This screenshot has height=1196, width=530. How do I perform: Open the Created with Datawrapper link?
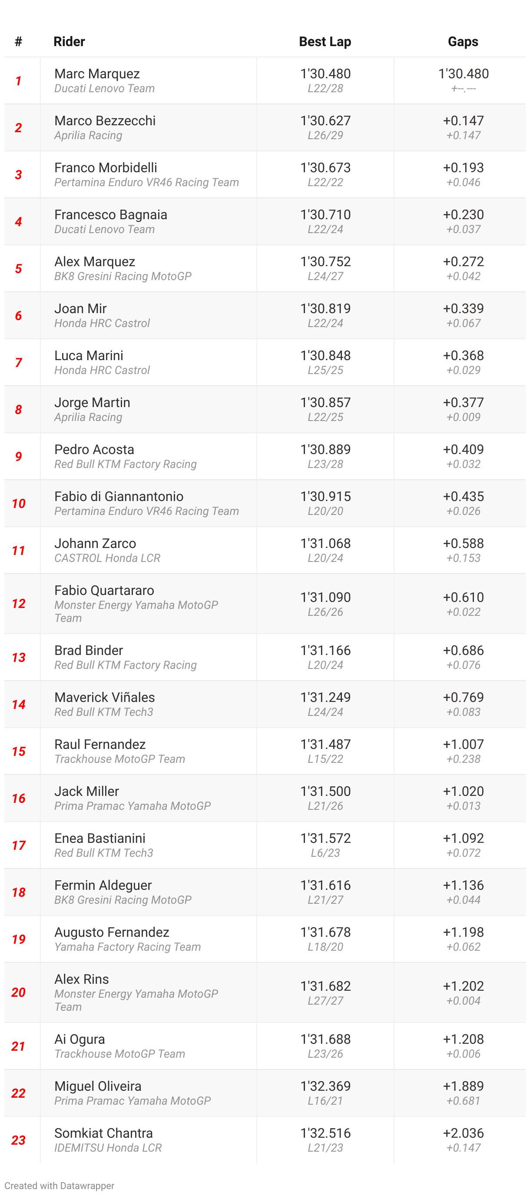click(x=60, y=1185)
